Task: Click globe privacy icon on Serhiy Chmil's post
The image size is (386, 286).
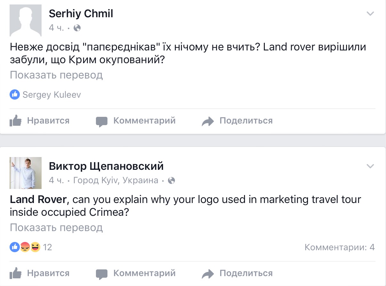Action: [x=77, y=28]
